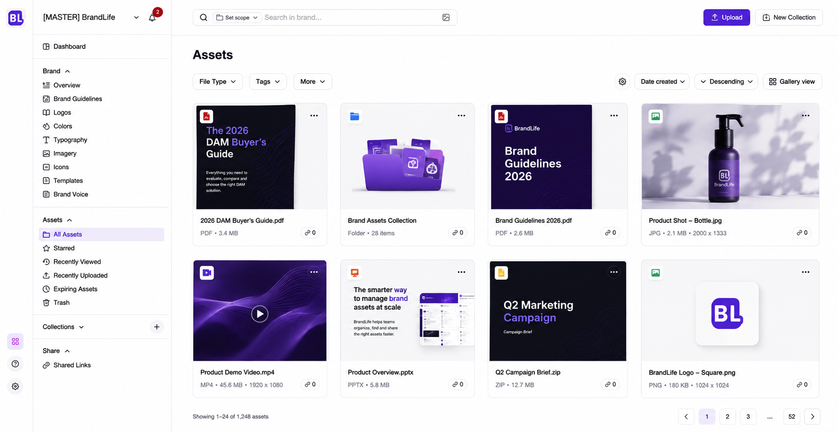Add a new collection with plus icon
The width and height of the screenshot is (838, 432).
pyautogui.click(x=157, y=327)
